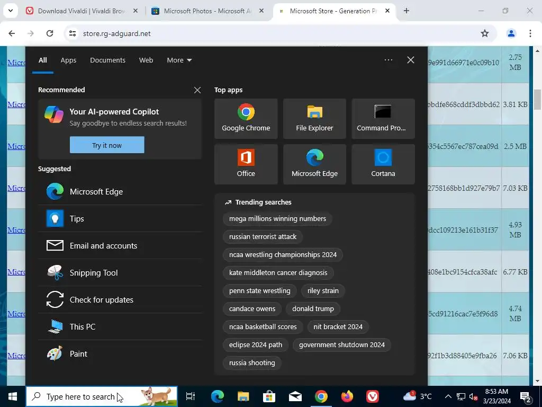542x407 pixels.
Task: Search kate middleton cancer diagnosis
Action: pyautogui.click(x=278, y=272)
